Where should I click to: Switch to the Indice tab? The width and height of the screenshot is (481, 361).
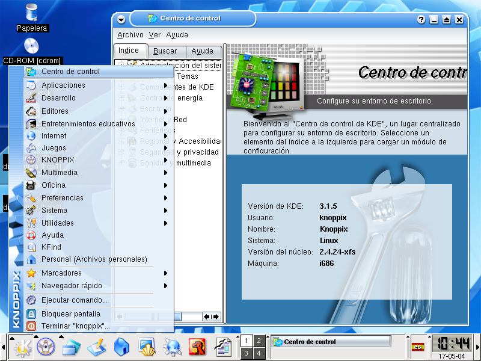[130, 51]
